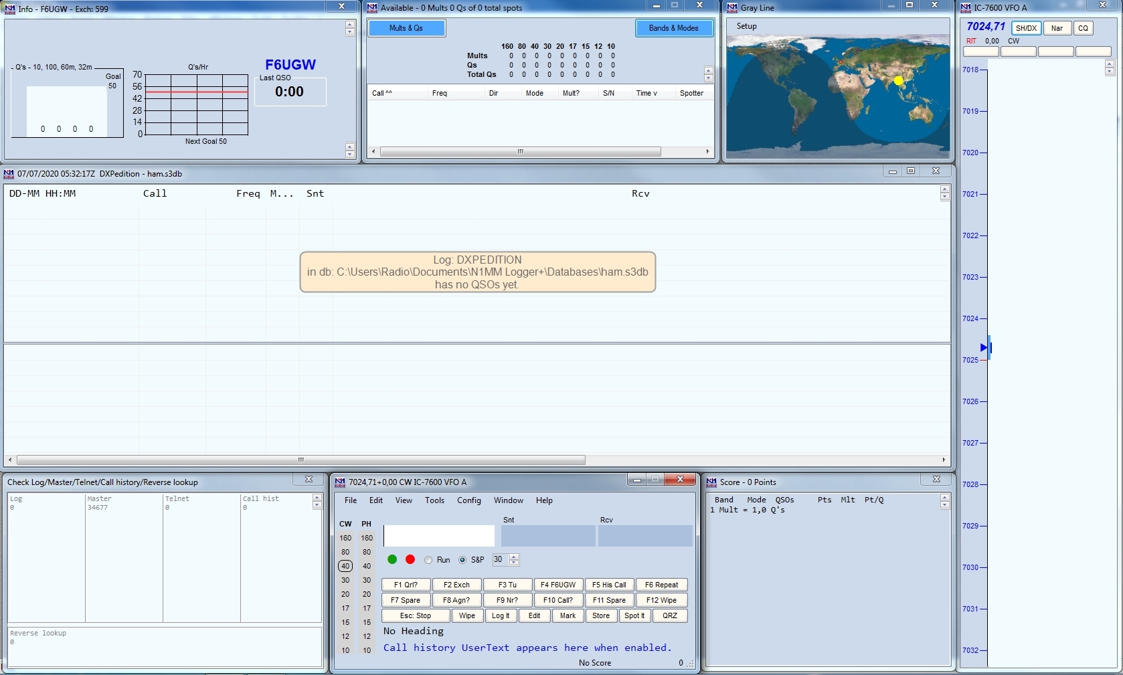Select CW 80 band button

click(345, 552)
